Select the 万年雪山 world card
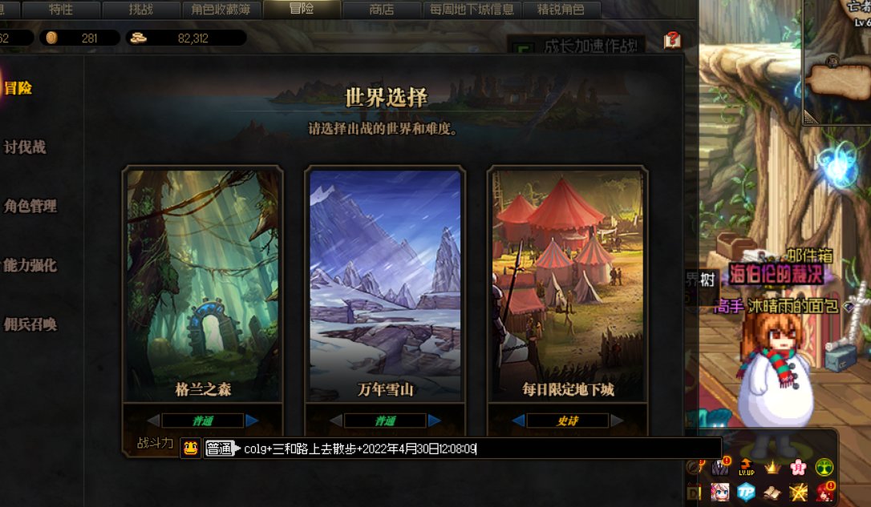The image size is (871, 507). coord(385,284)
